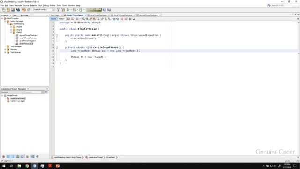Switch editor to Source view
Screen dimensions: 300x169
point(54,19)
